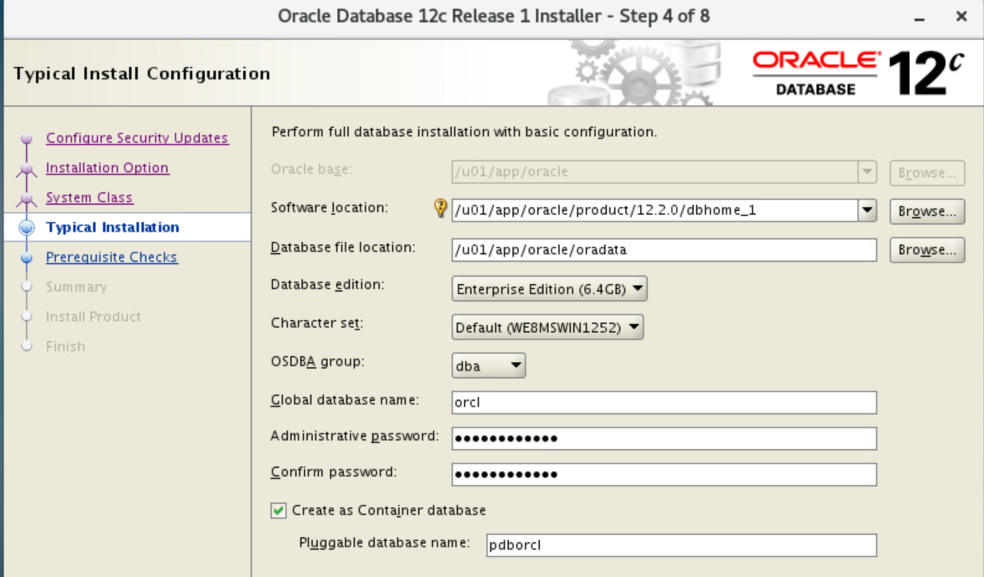Click the Configure Security Updates step marker

[x=27, y=138]
